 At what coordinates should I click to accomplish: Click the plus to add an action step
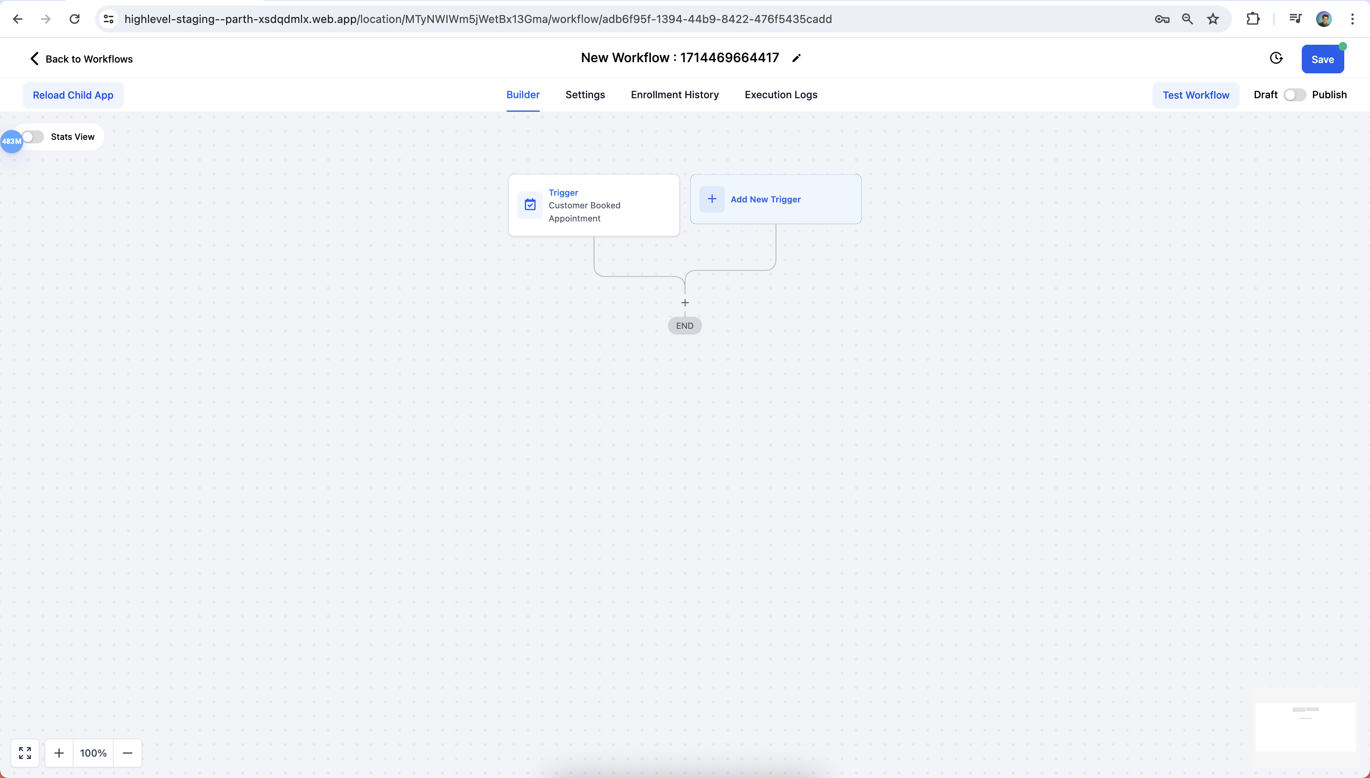click(x=685, y=303)
